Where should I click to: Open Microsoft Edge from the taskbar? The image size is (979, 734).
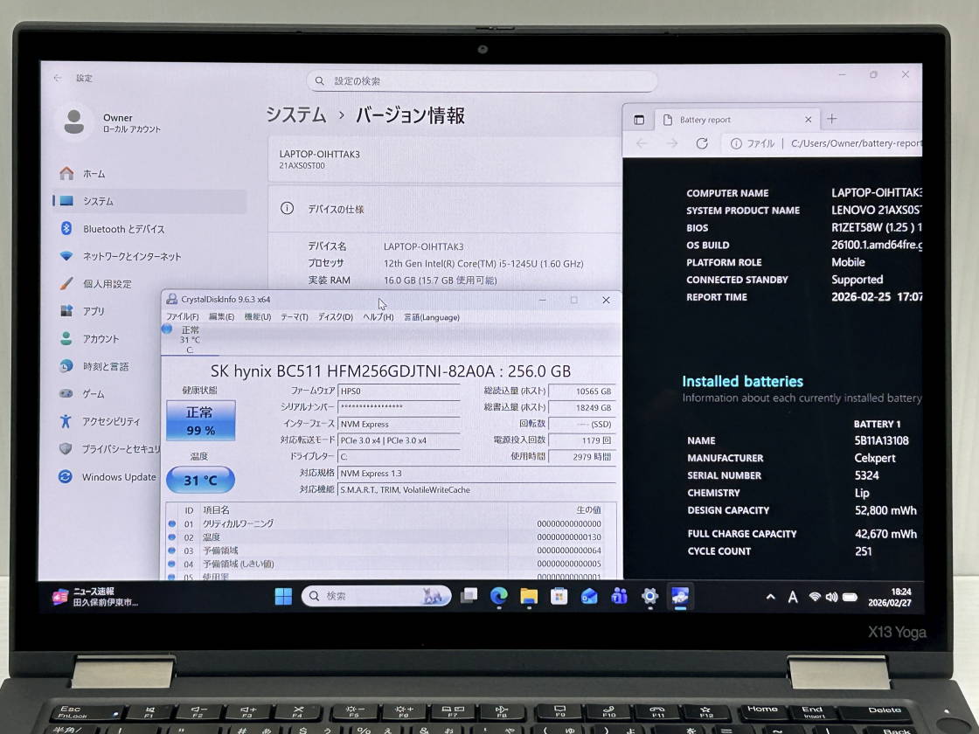click(499, 596)
